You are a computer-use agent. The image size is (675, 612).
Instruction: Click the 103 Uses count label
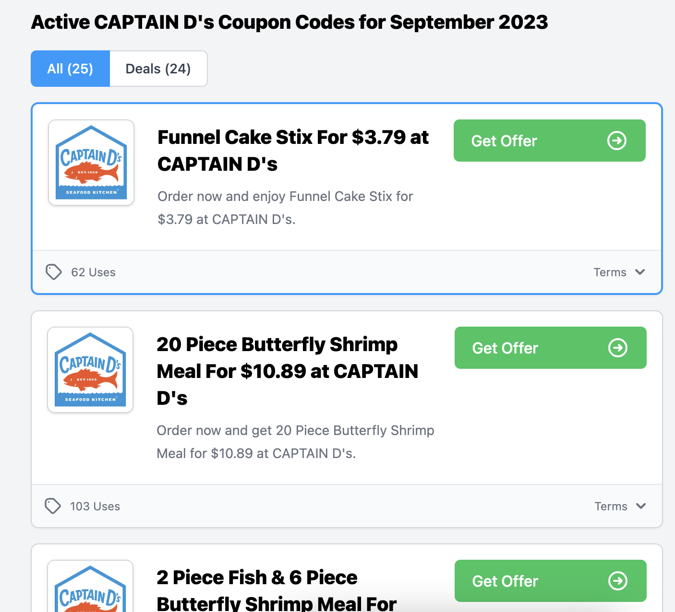(95, 506)
